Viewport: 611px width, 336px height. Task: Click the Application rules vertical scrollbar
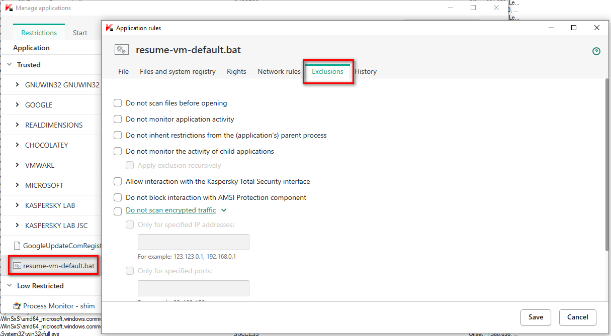(x=607, y=164)
